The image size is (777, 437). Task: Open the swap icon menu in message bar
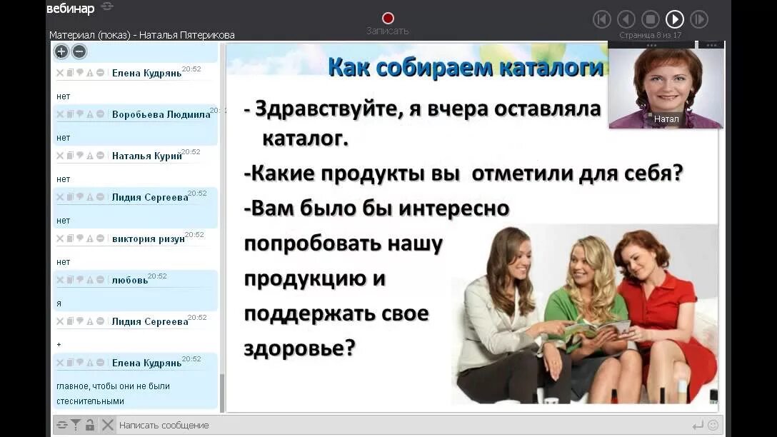coord(61,425)
